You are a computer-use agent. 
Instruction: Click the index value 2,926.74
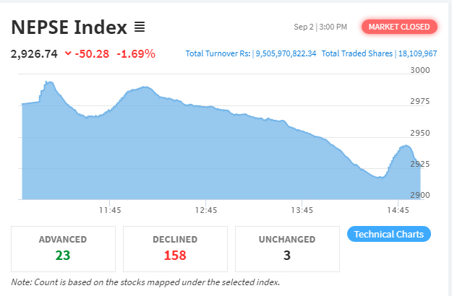(33, 53)
